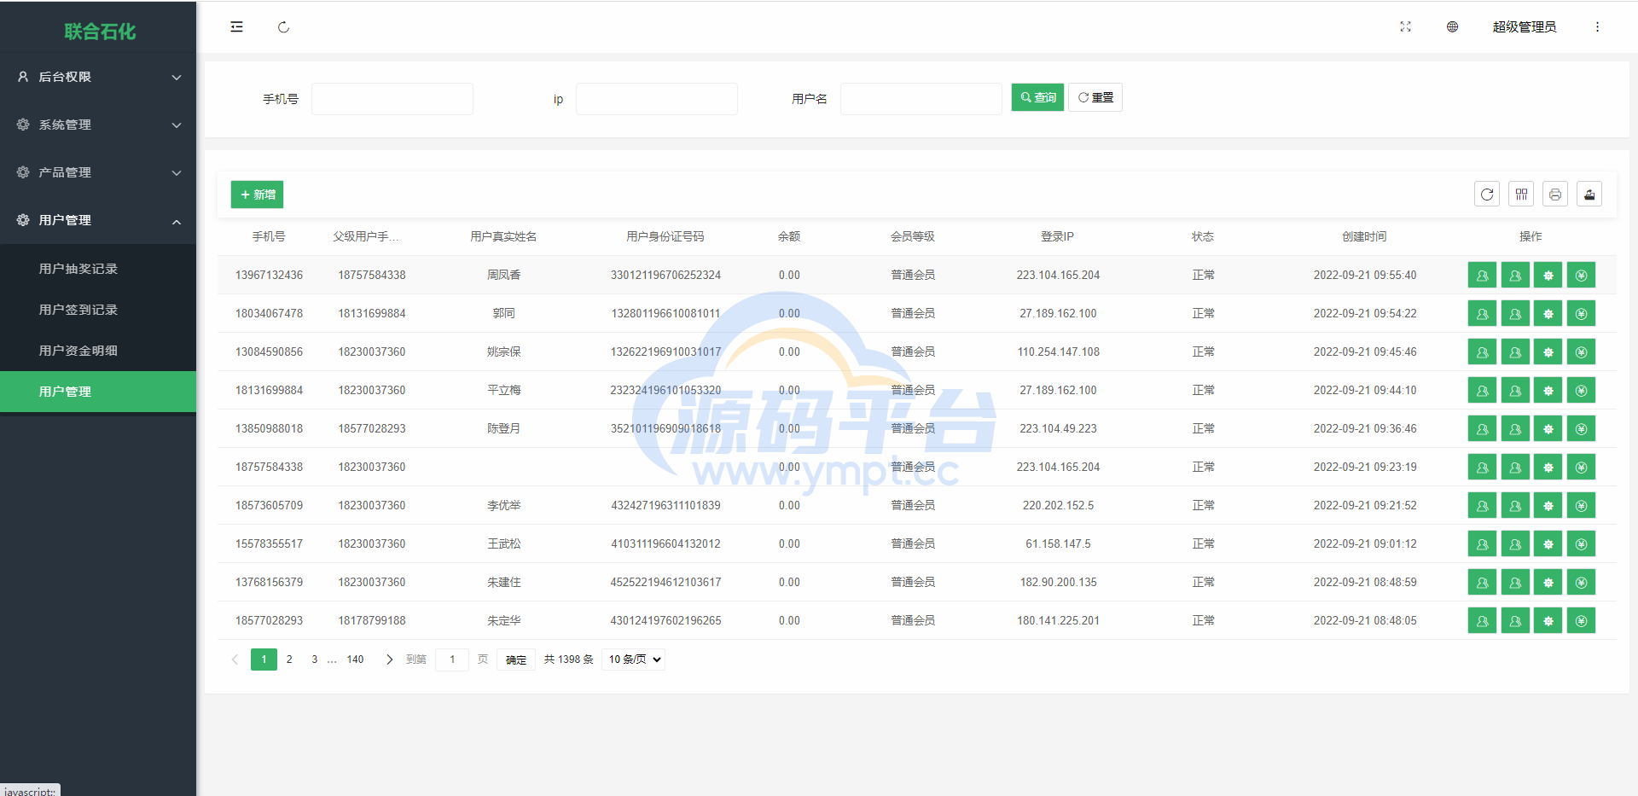
Task: Click gear icon for user 13850988018
Action: 1548,429
